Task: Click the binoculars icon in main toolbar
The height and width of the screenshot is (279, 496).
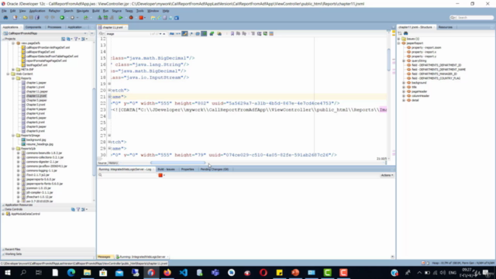Action: click(x=5, y=18)
